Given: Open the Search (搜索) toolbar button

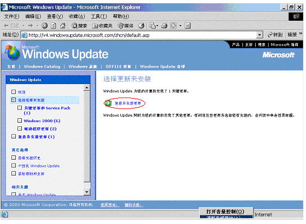Looking at the screenshot, I should [79, 26].
